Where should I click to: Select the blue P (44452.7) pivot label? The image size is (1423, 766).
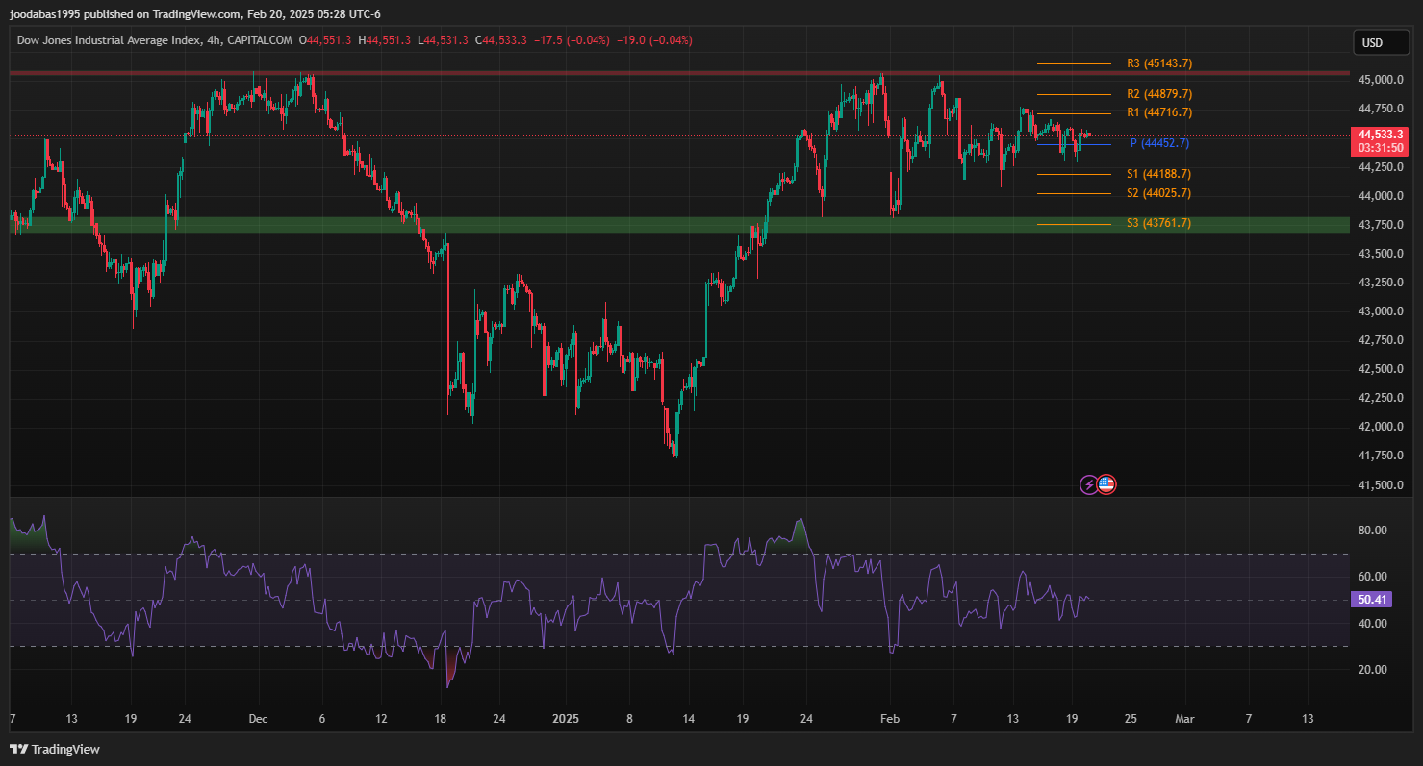[1159, 143]
